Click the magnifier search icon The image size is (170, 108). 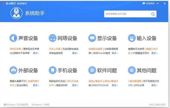(153, 14)
